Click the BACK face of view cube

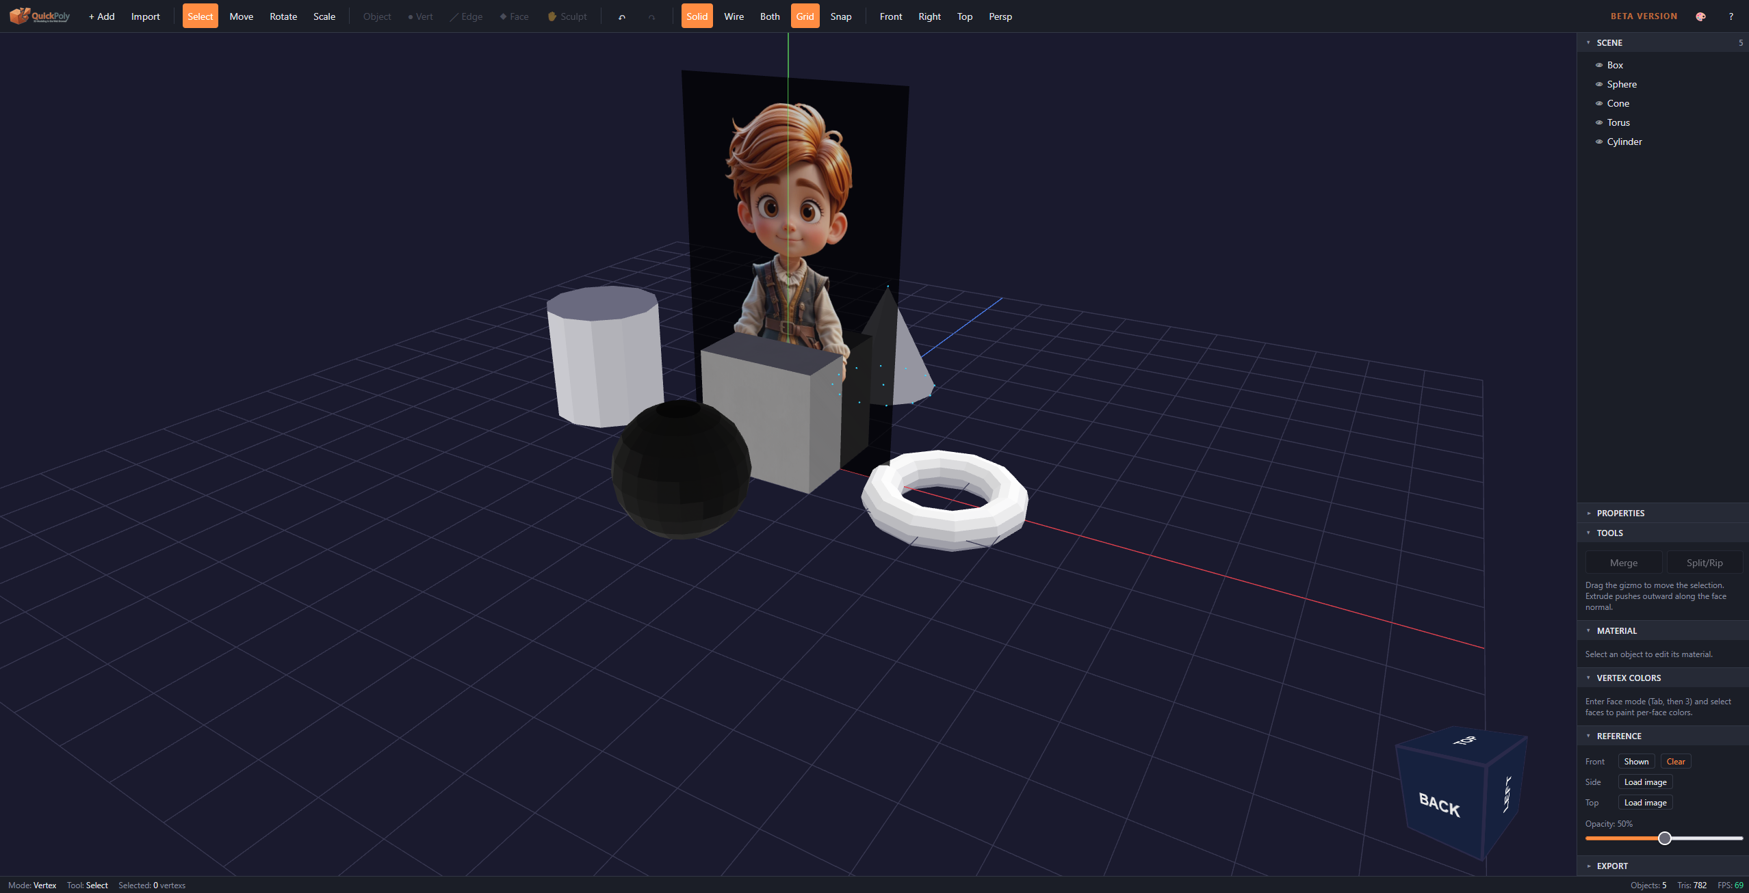pos(1440,804)
